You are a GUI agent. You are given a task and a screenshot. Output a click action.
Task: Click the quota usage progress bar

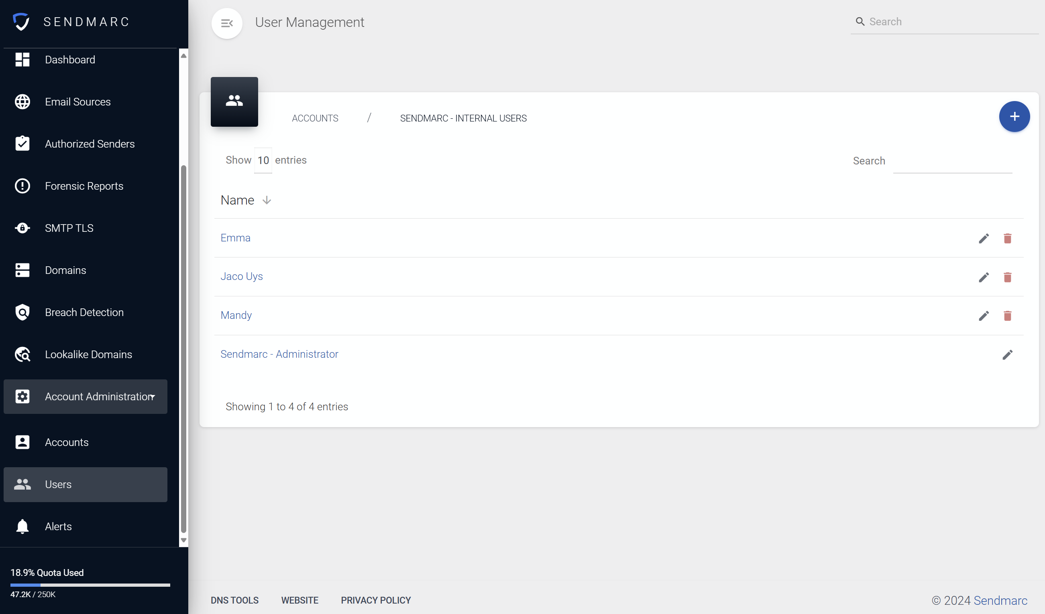tap(90, 585)
